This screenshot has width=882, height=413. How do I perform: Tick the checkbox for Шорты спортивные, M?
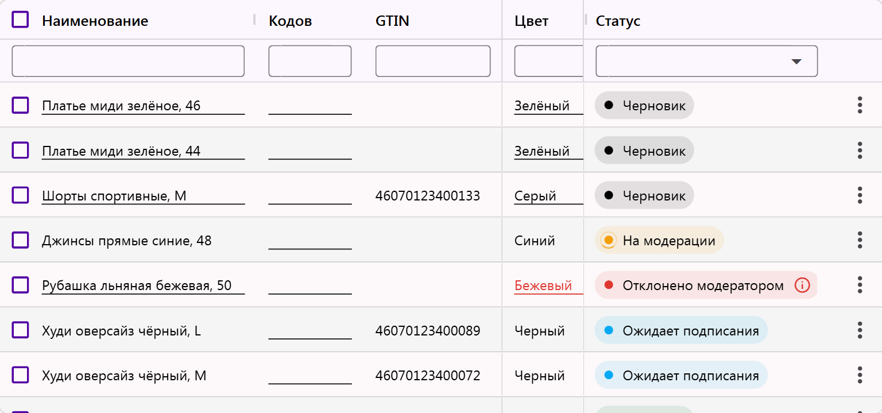tap(20, 195)
